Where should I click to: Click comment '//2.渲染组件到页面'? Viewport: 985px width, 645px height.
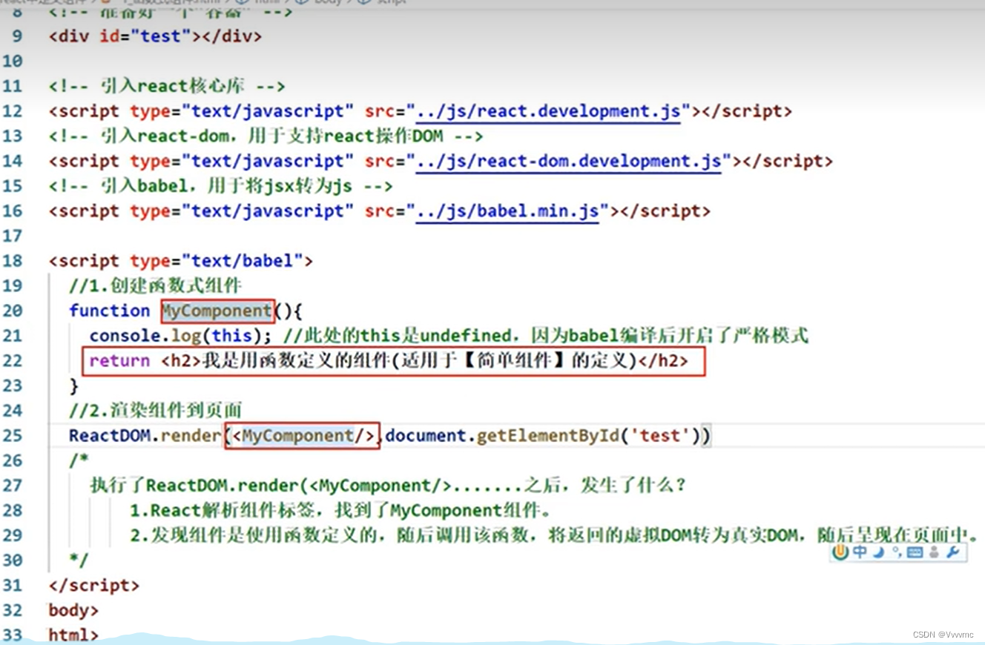pyautogui.click(x=155, y=410)
